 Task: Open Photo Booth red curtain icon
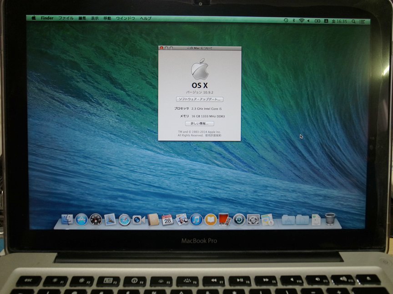pyautogui.click(x=224, y=220)
